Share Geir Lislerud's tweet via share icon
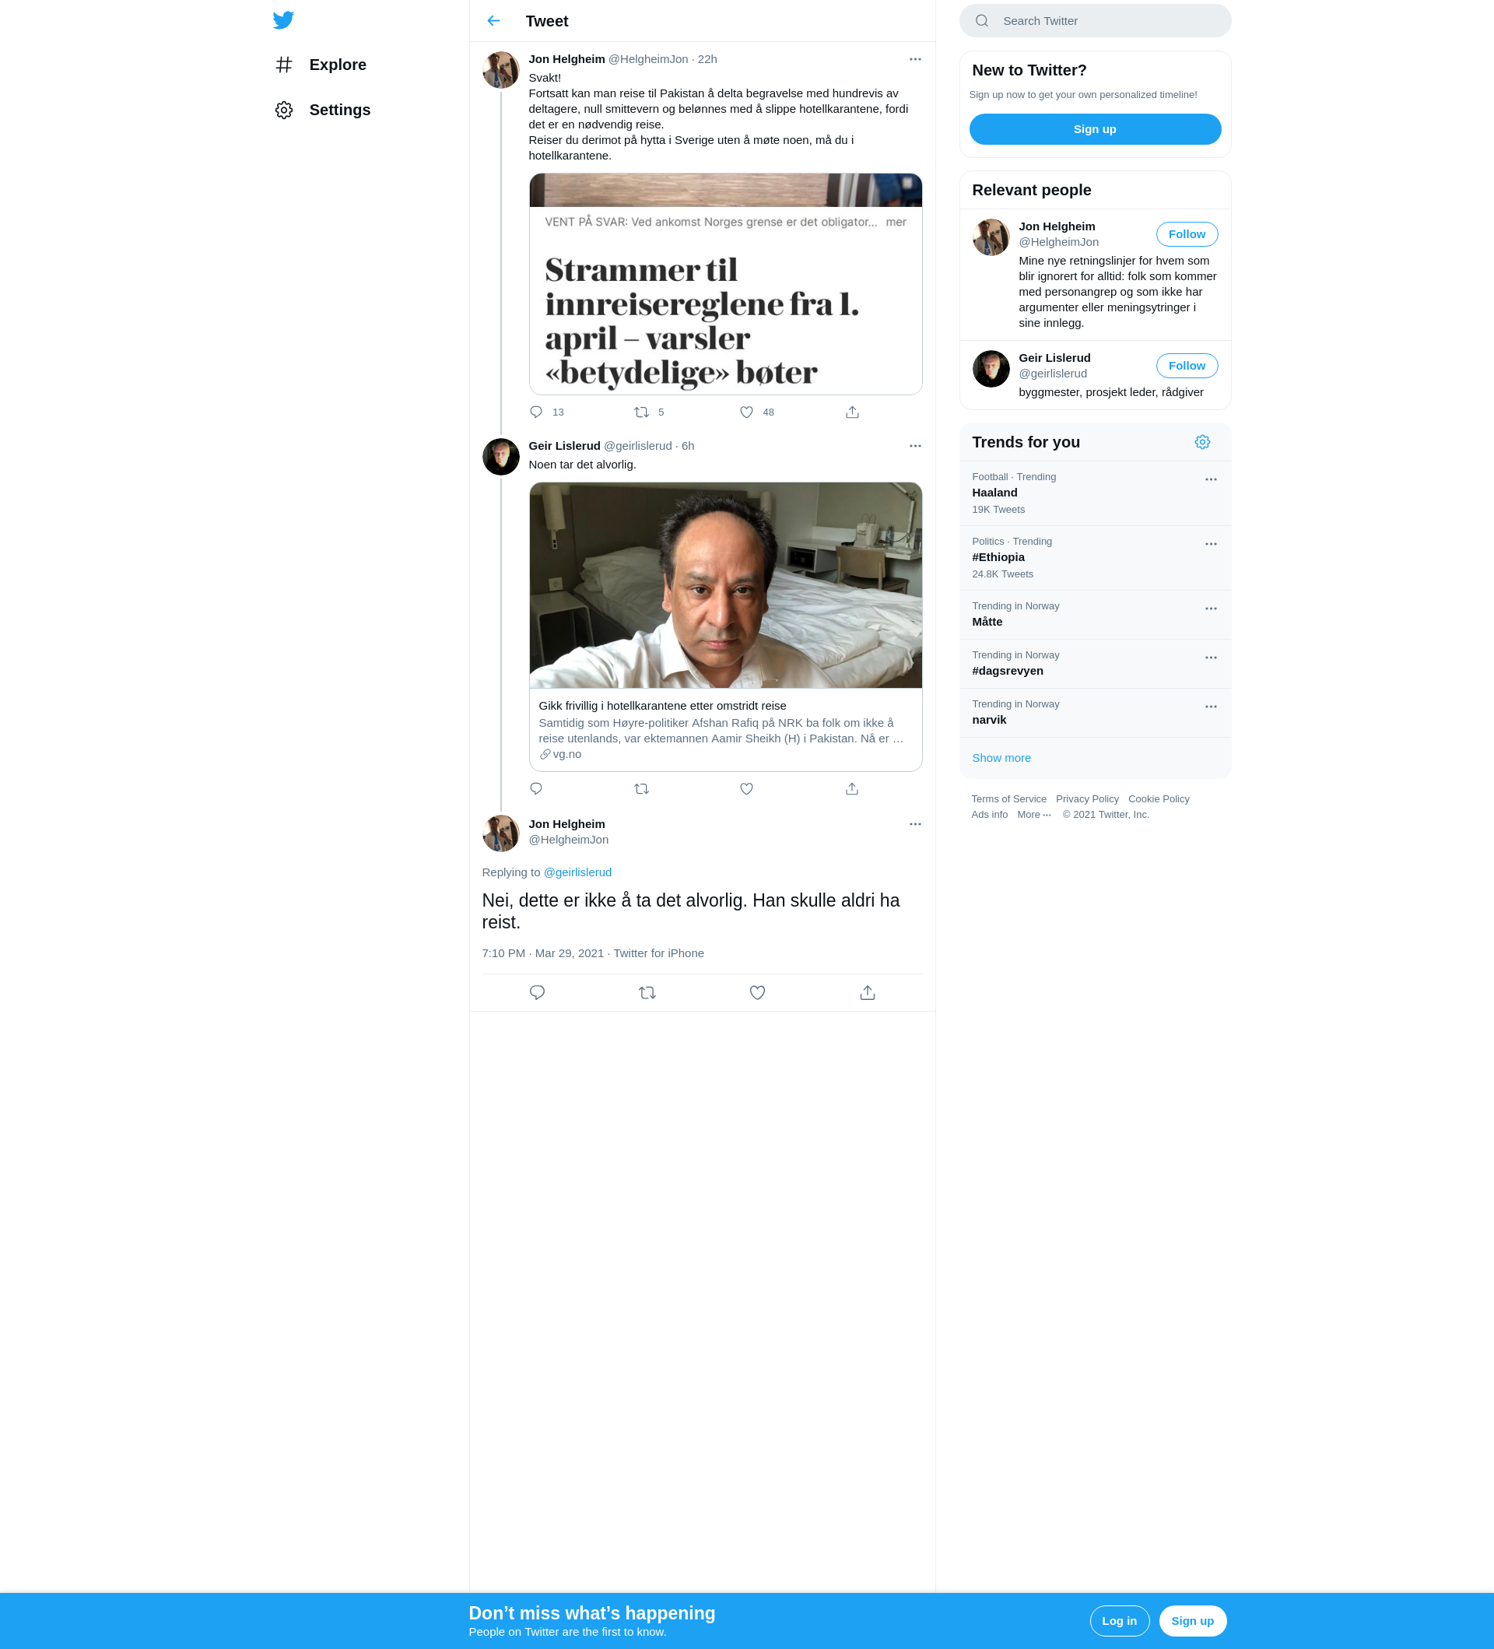This screenshot has width=1494, height=1649. (852, 788)
